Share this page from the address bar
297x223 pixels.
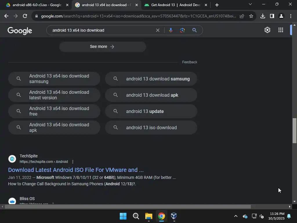(x=242, y=16)
